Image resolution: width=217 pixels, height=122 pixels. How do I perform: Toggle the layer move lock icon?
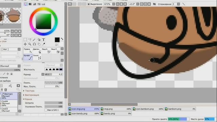pyautogui.click(x=8, y=74)
